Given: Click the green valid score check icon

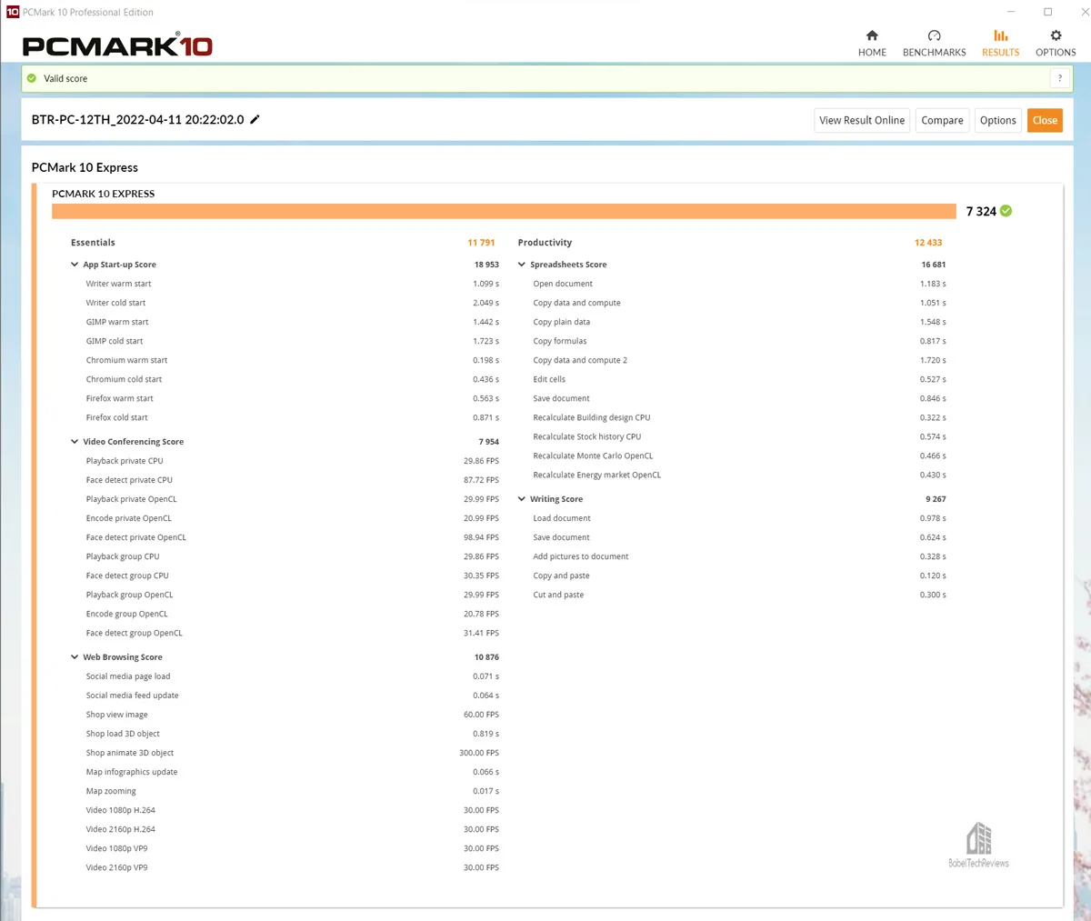Looking at the screenshot, I should [32, 78].
